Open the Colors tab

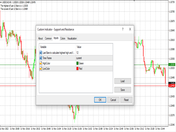click(x=63, y=38)
